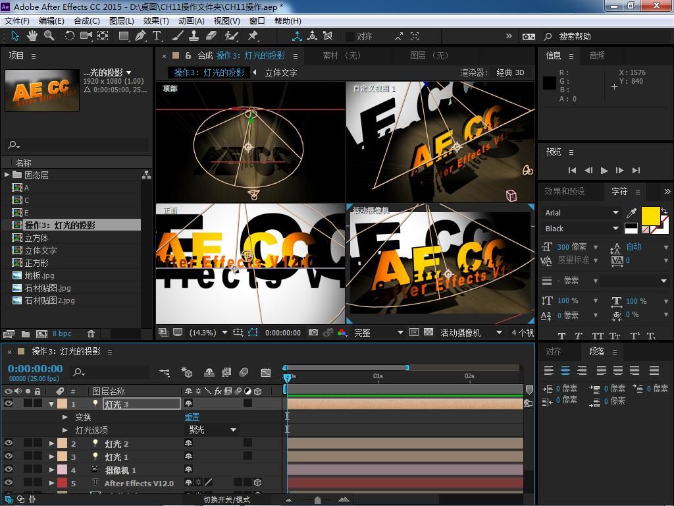Select the Brush tool

click(177, 36)
